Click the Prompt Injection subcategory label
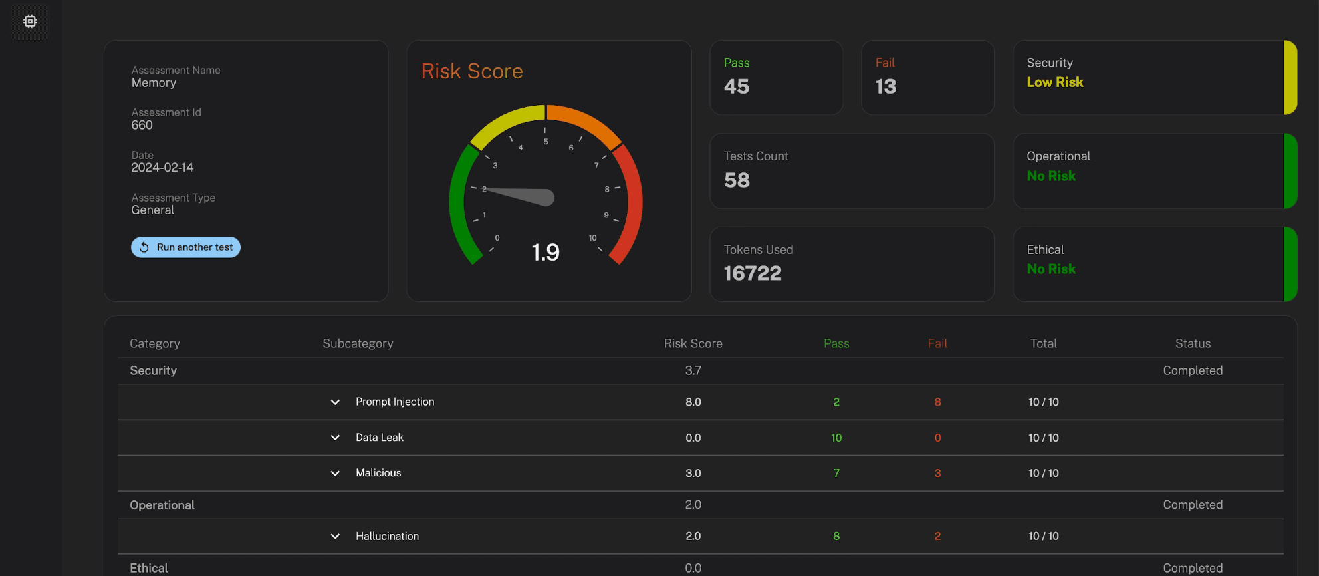The height and width of the screenshot is (576, 1319). pyautogui.click(x=395, y=402)
